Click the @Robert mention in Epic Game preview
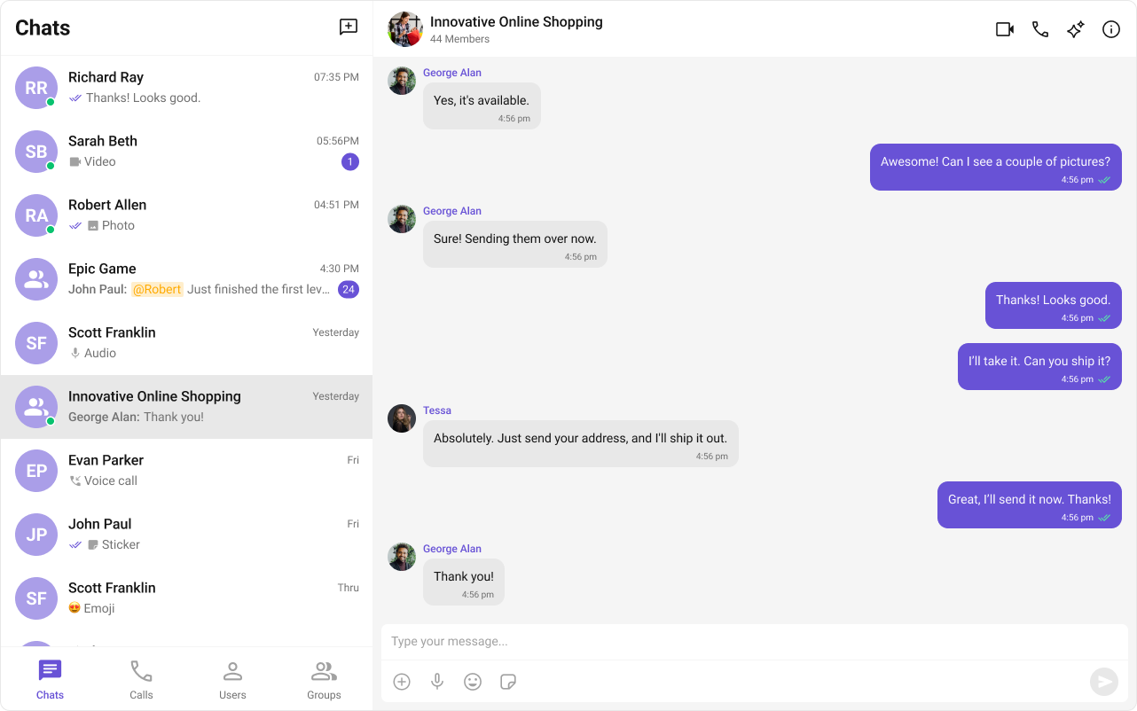The image size is (1137, 711). coord(157,289)
